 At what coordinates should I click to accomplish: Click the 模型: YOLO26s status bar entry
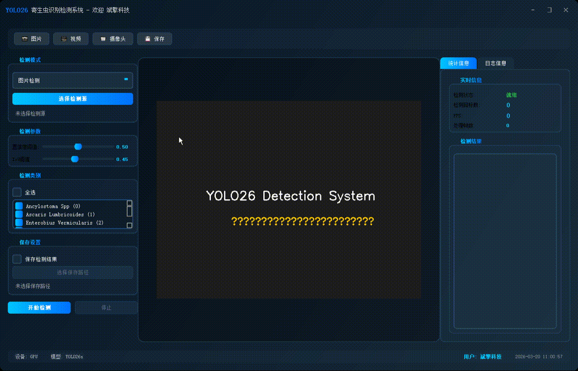click(67, 357)
